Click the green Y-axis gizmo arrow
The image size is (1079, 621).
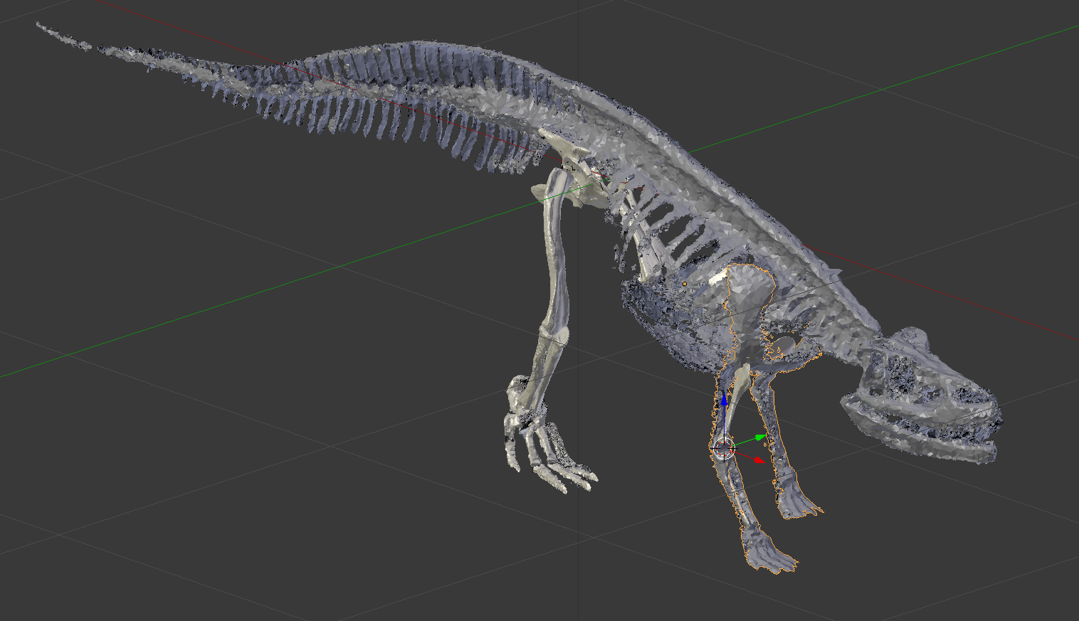(759, 437)
